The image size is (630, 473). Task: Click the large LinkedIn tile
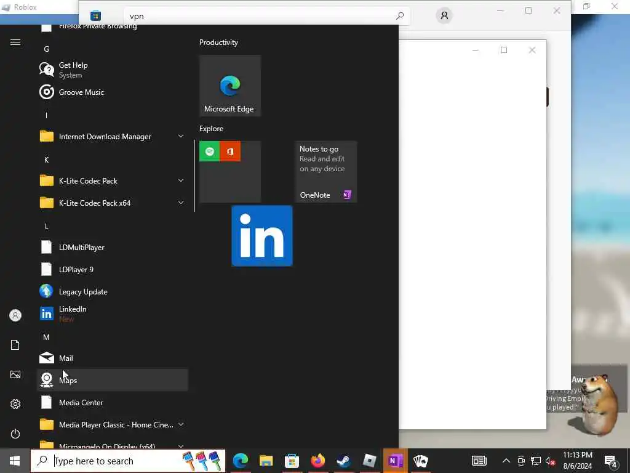[x=262, y=236]
